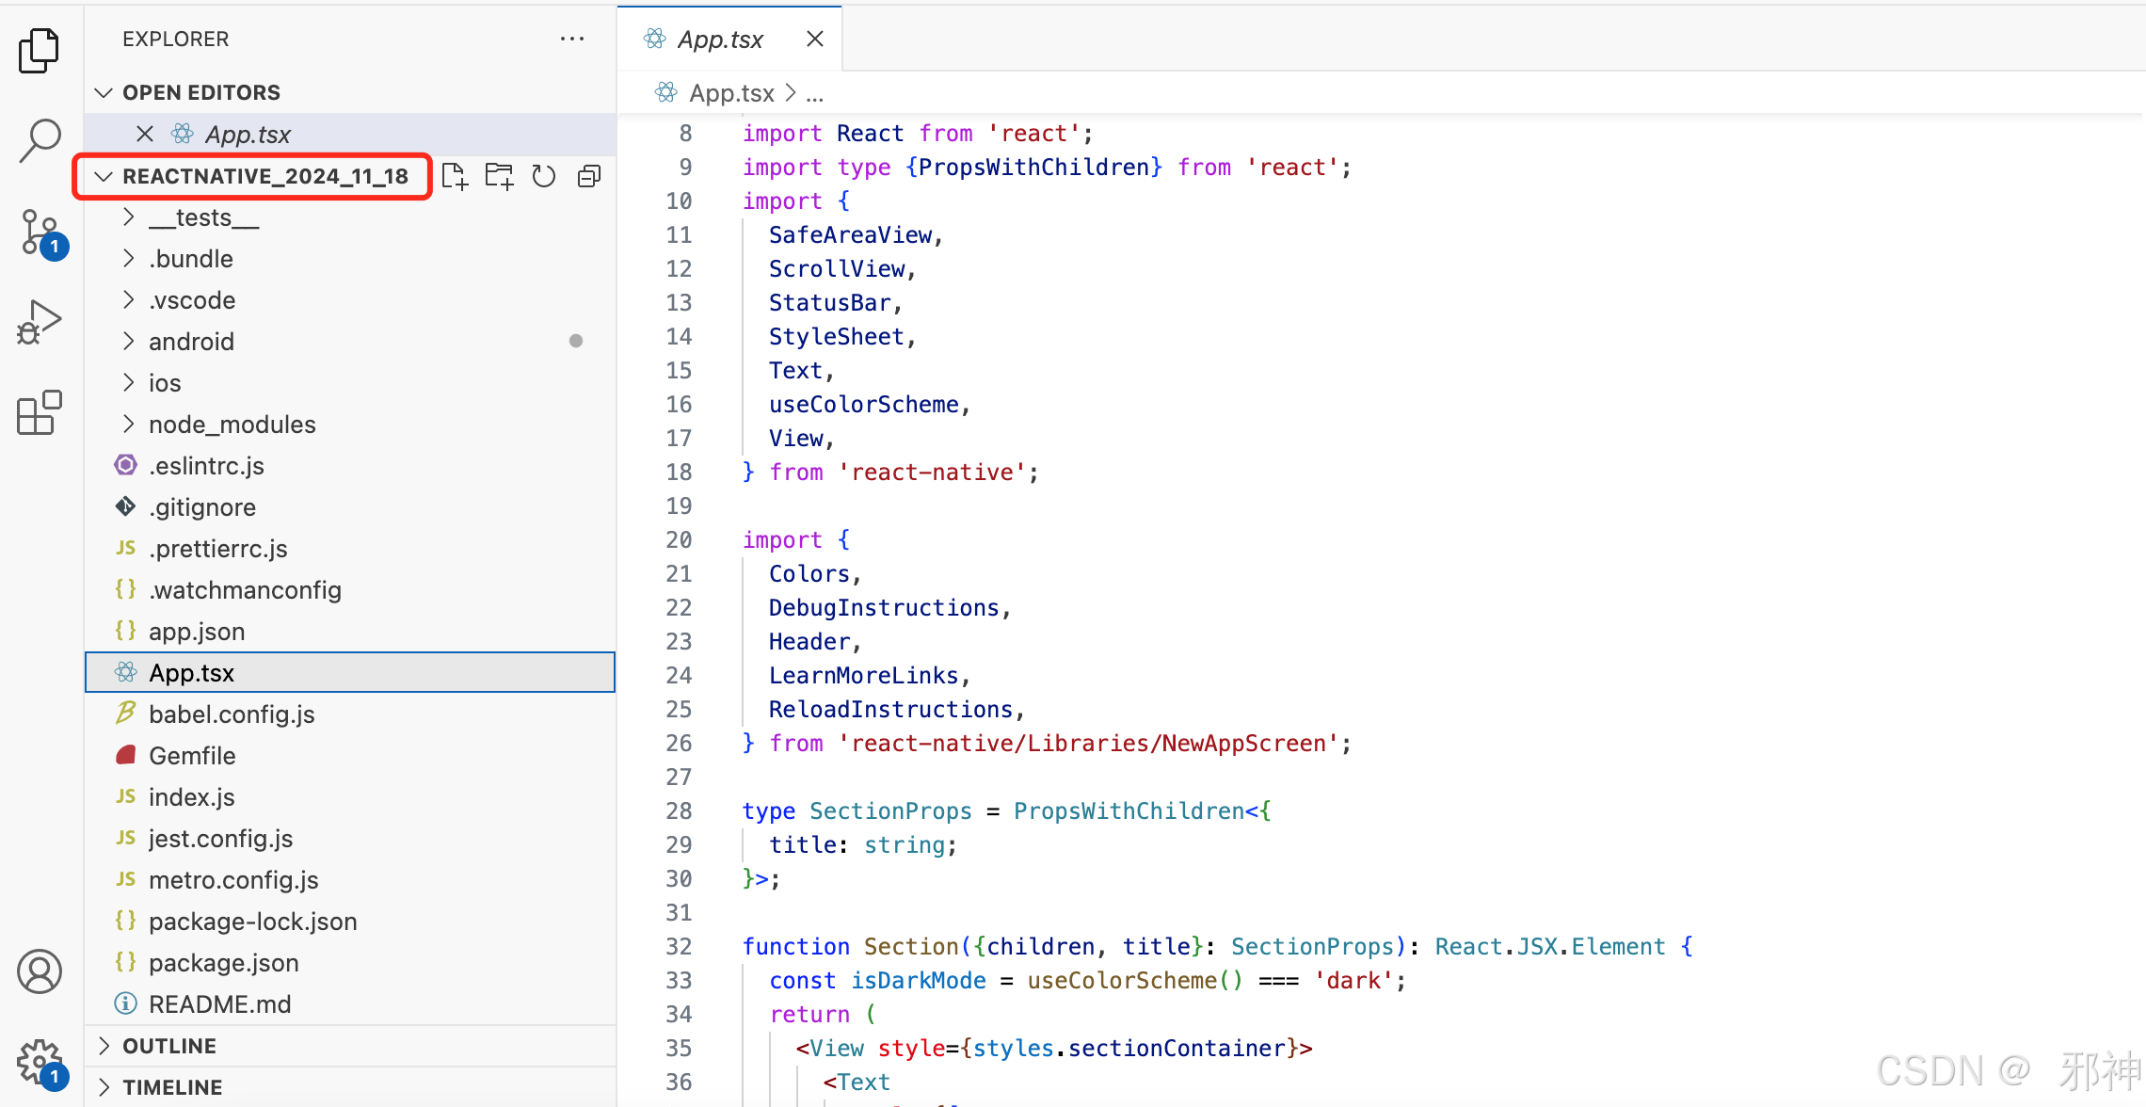This screenshot has height=1107, width=2146.
Task: Open the Manage gear settings
Action: [x=40, y=1063]
